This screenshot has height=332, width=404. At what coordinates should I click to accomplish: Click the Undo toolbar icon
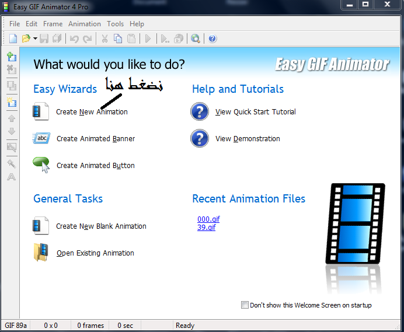[74, 39]
